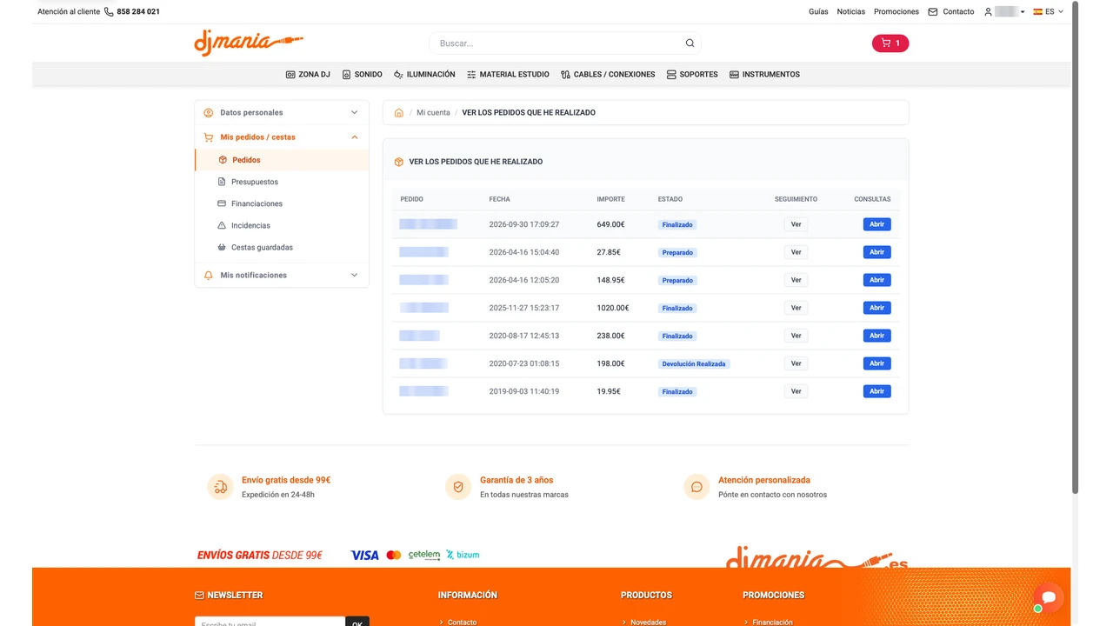
Task: Click the Presupuestos document icon
Action: [222, 182]
